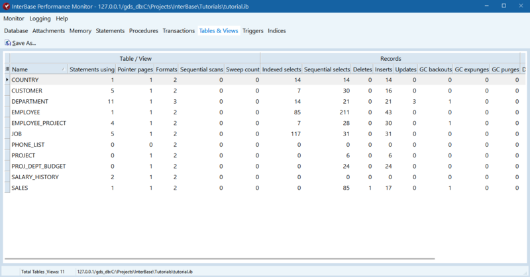Image resolution: width=530 pixels, height=277 pixels.
Task: Click EMPLOYEE inserts value 43
Action: [x=388, y=112]
